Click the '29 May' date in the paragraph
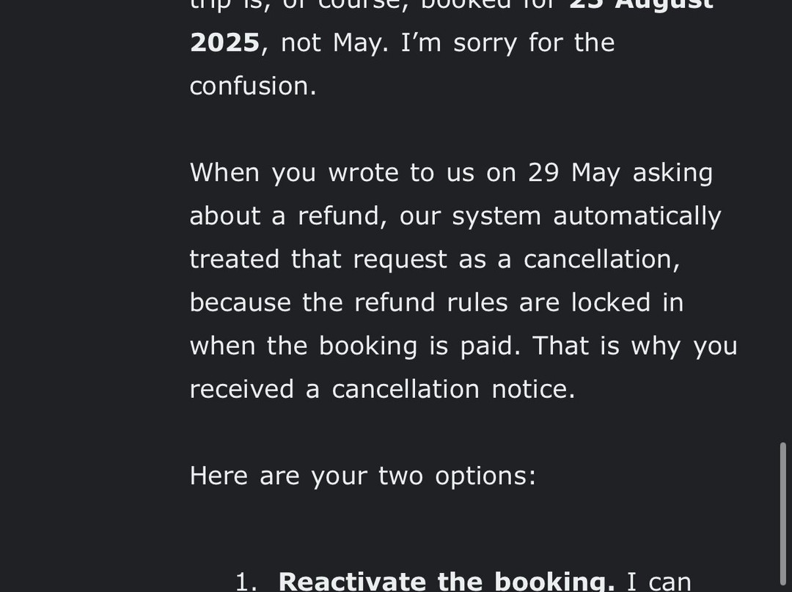The height and width of the screenshot is (592, 792). (x=574, y=173)
